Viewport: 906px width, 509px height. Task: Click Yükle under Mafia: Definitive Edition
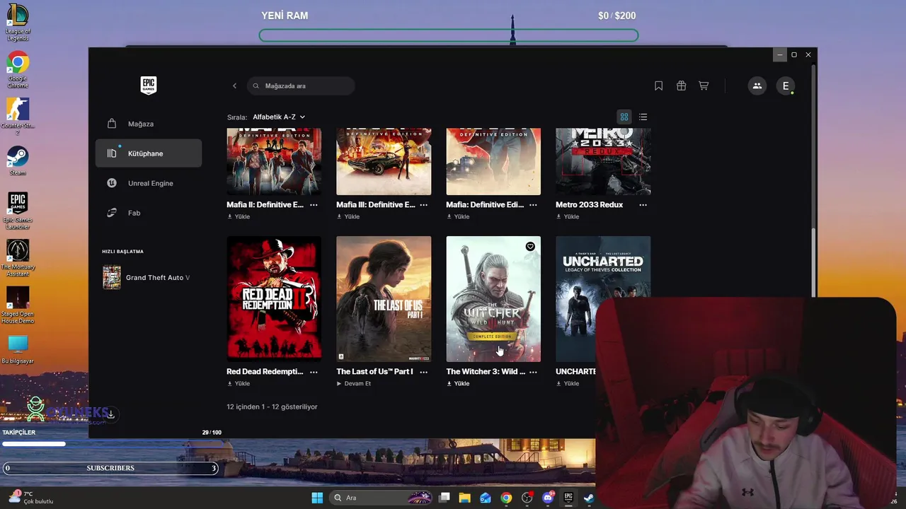tap(458, 217)
